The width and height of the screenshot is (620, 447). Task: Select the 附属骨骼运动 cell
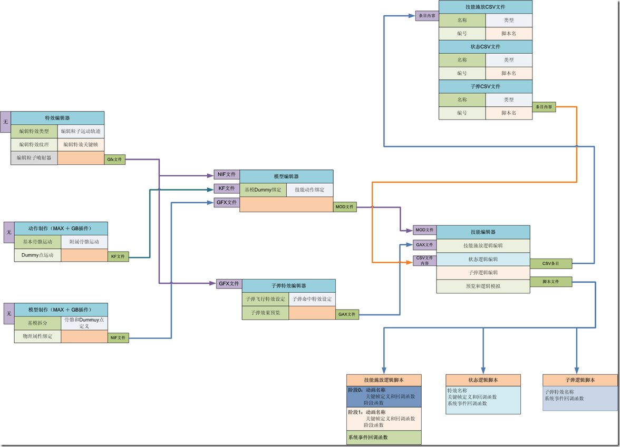click(x=84, y=242)
